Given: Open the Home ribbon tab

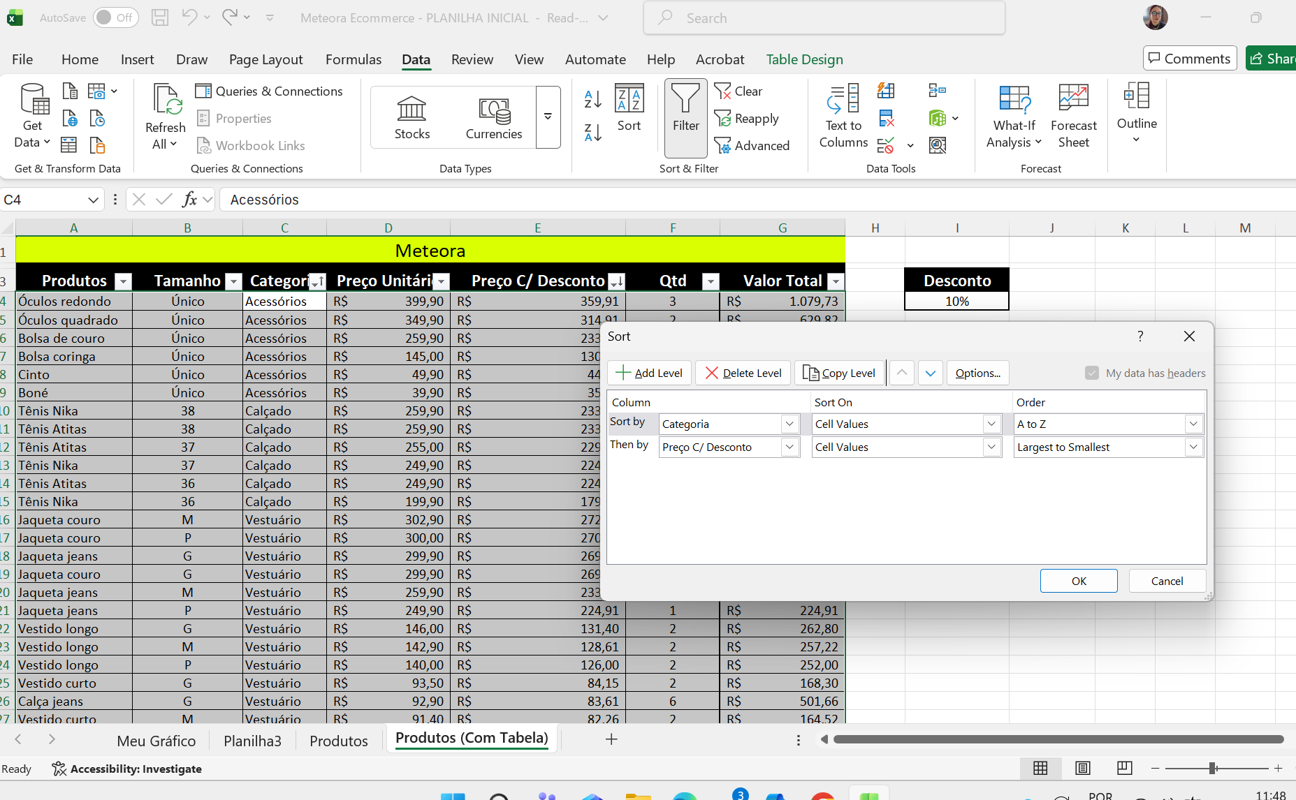Looking at the screenshot, I should coord(80,59).
